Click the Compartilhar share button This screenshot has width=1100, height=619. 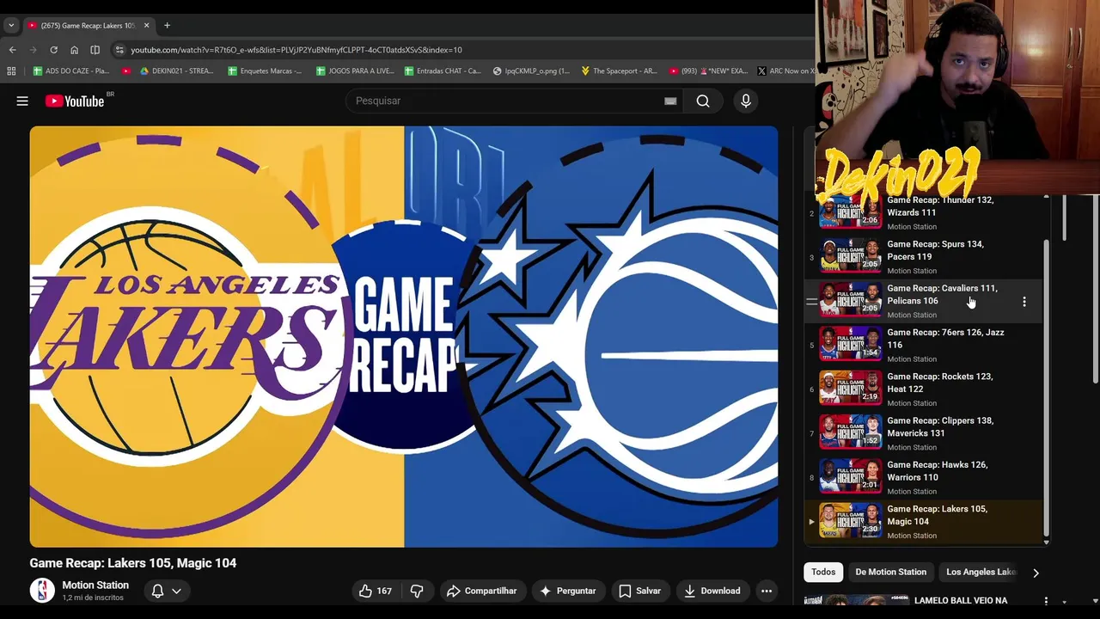tap(482, 591)
